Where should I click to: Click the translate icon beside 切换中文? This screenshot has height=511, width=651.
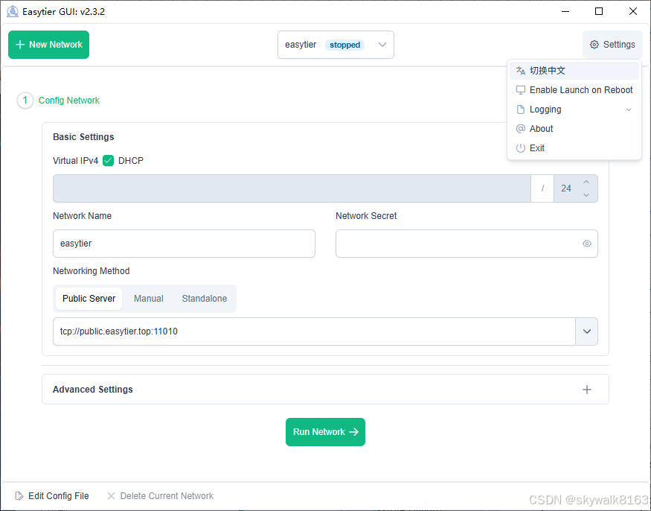(x=520, y=71)
